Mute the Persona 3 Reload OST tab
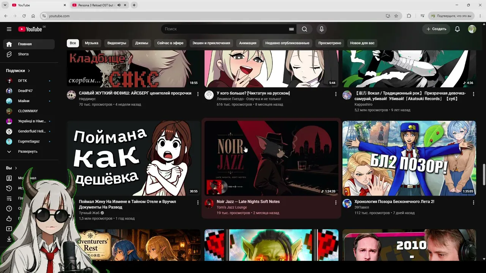The width and height of the screenshot is (486, 273). pyautogui.click(x=119, y=5)
